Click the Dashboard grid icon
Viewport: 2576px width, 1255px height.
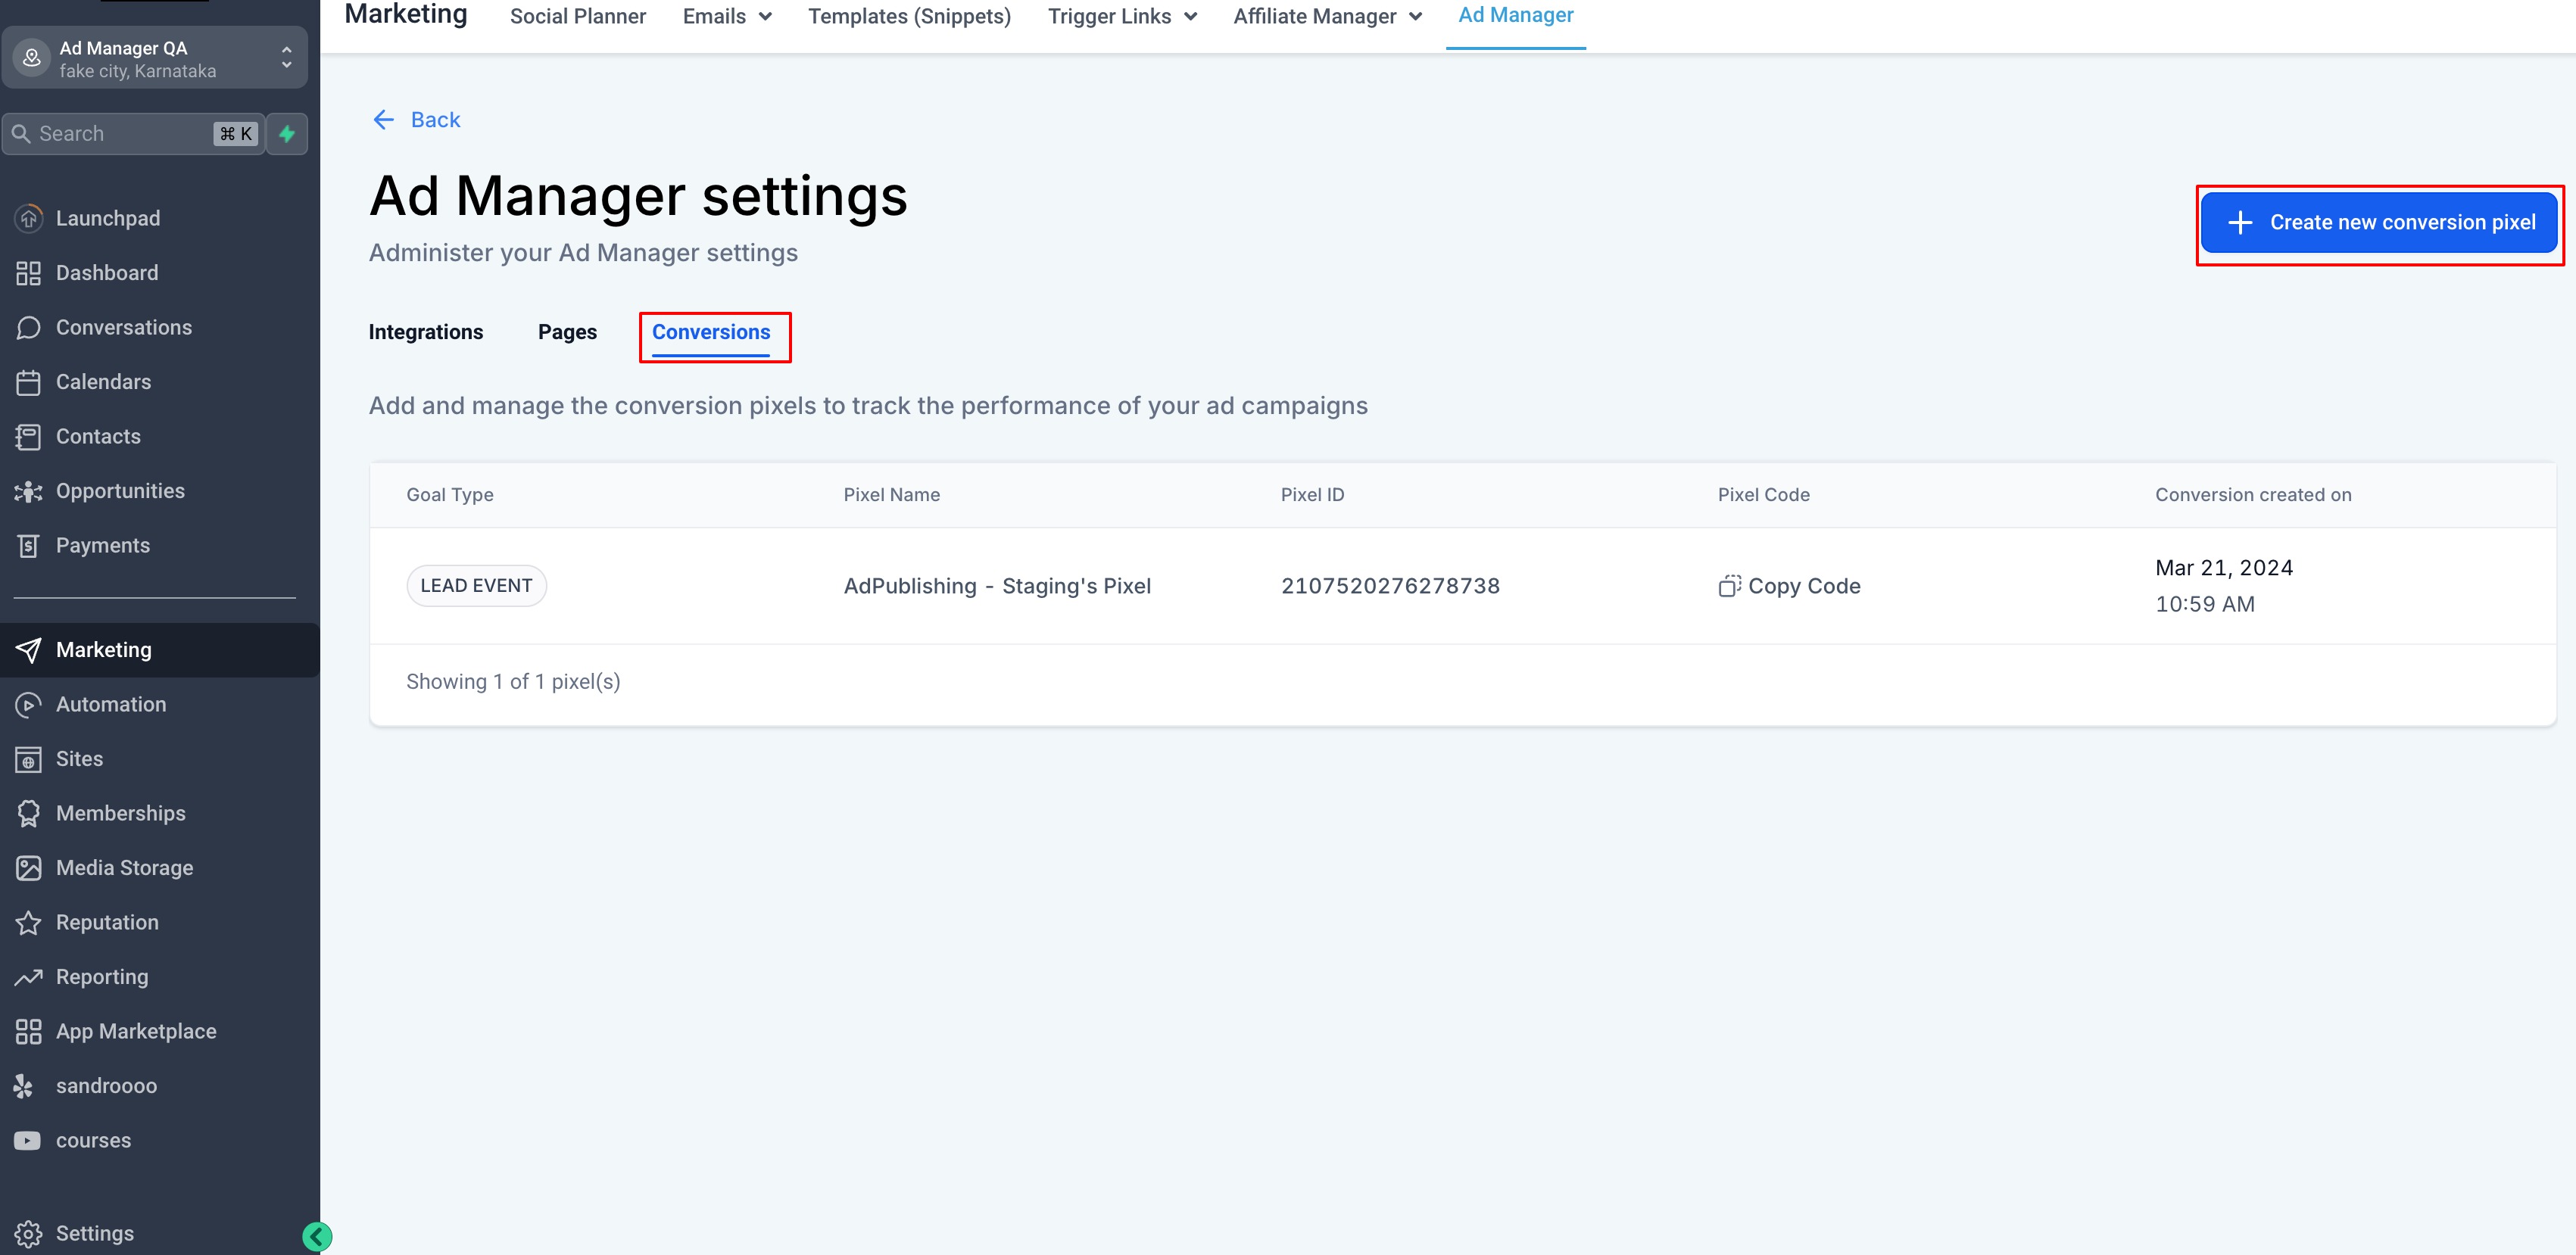point(29,273)
